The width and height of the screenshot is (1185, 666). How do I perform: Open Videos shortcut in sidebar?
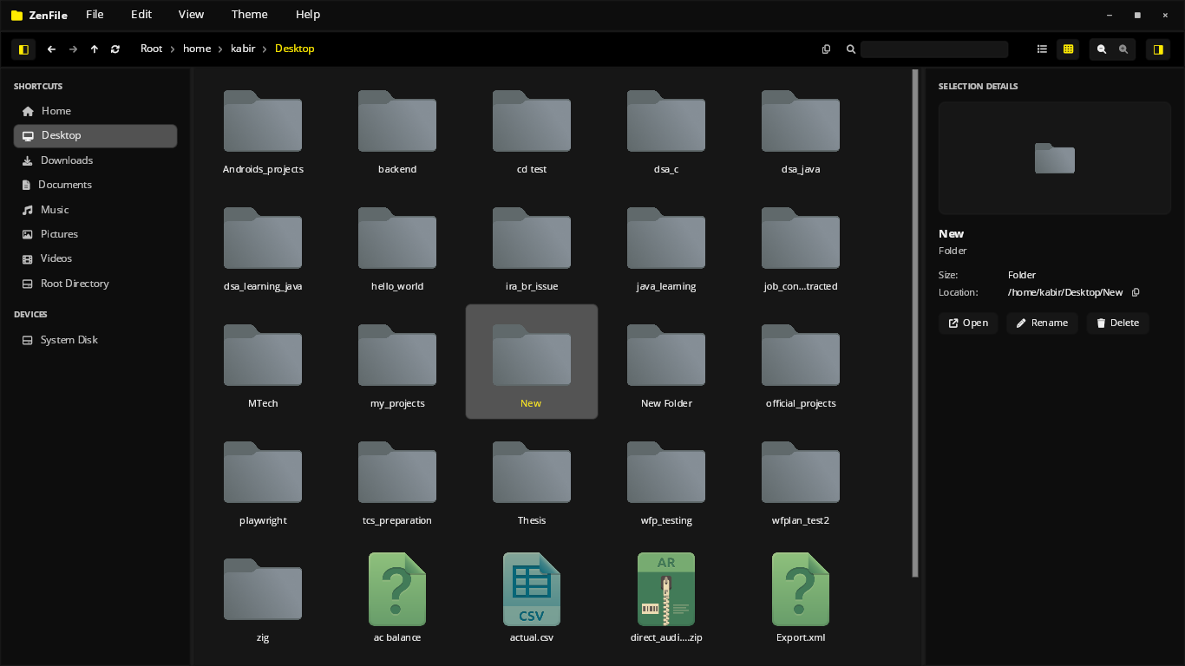point(95,258)
